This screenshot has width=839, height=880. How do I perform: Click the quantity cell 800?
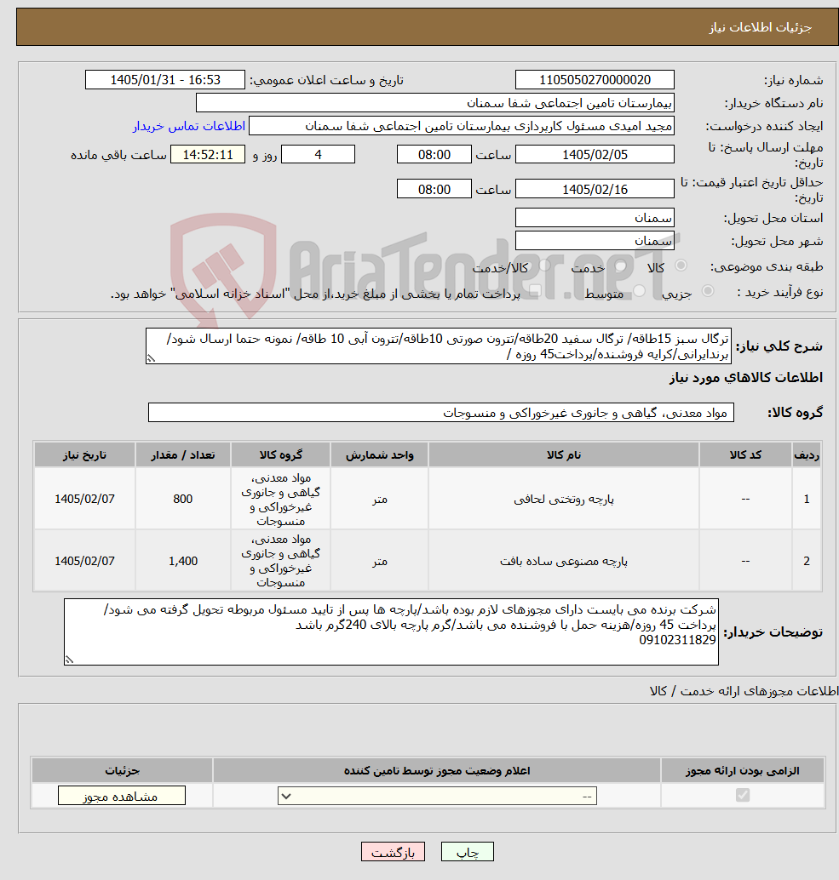[x=183, y=499]
